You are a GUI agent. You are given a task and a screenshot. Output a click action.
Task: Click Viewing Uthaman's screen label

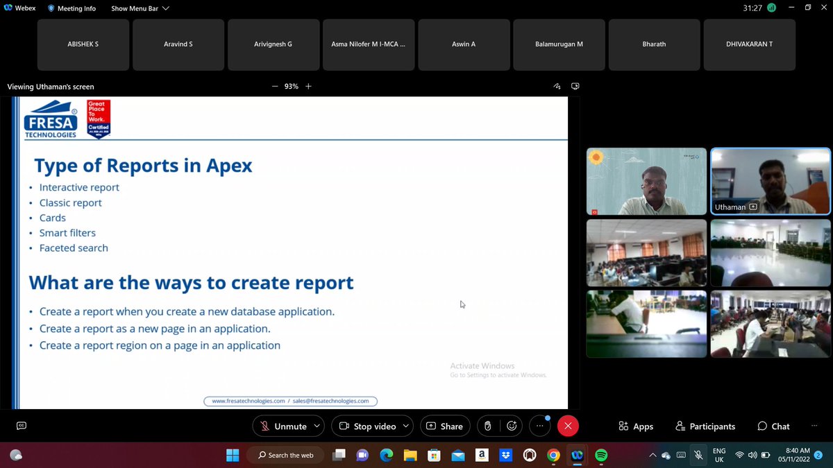point(51,87)
